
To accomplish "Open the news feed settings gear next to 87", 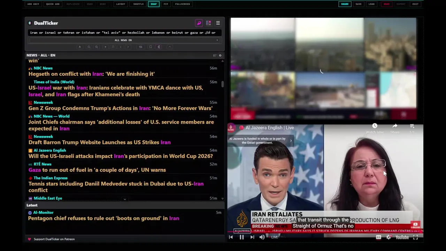I will click(220, 55).
